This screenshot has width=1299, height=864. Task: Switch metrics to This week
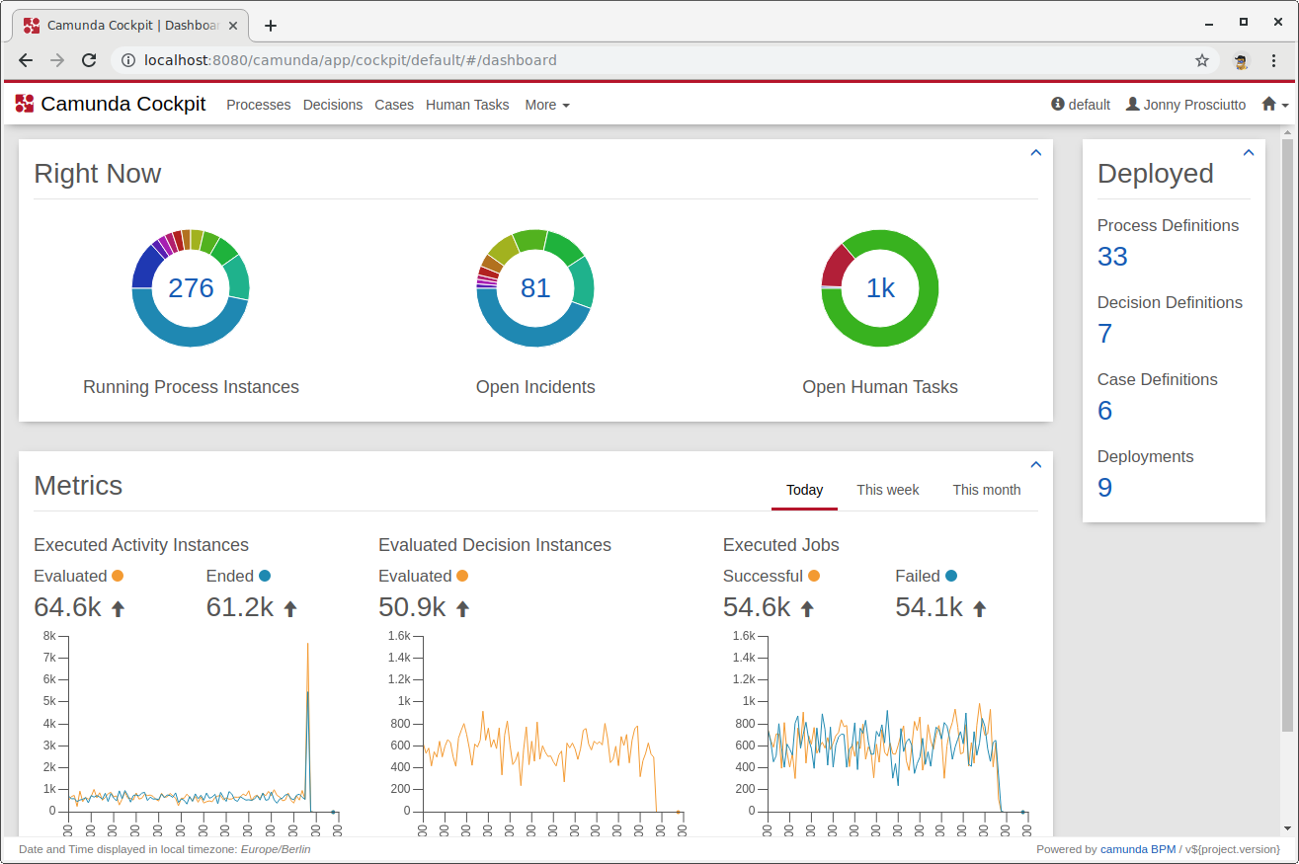click(x=888, y=490)
